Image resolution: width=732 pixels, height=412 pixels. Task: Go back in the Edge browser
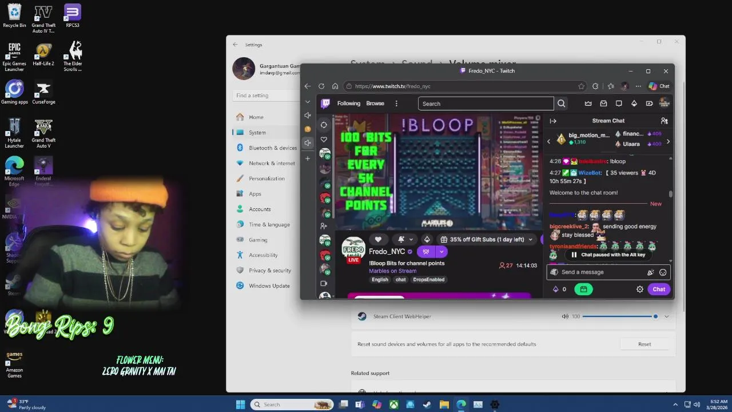308,86
